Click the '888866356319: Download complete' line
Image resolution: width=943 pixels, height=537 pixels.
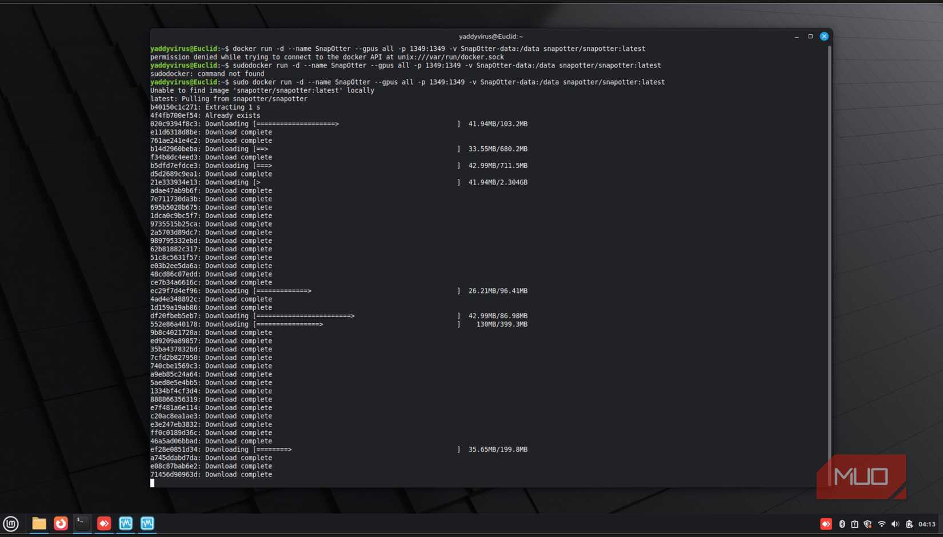211,399
